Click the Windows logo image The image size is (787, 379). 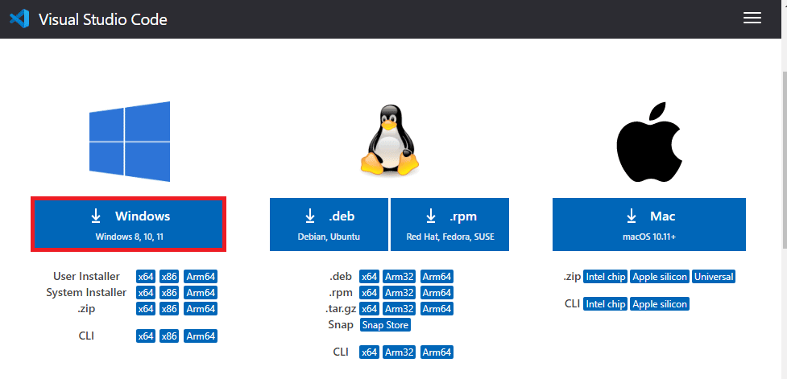(130, 142)
